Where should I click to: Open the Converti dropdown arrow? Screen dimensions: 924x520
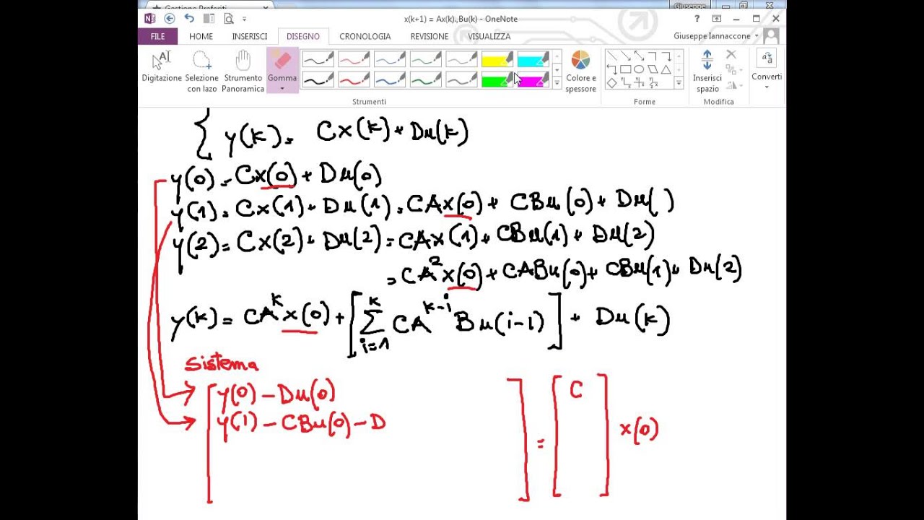pyautogui.click(x=767, y=87)
